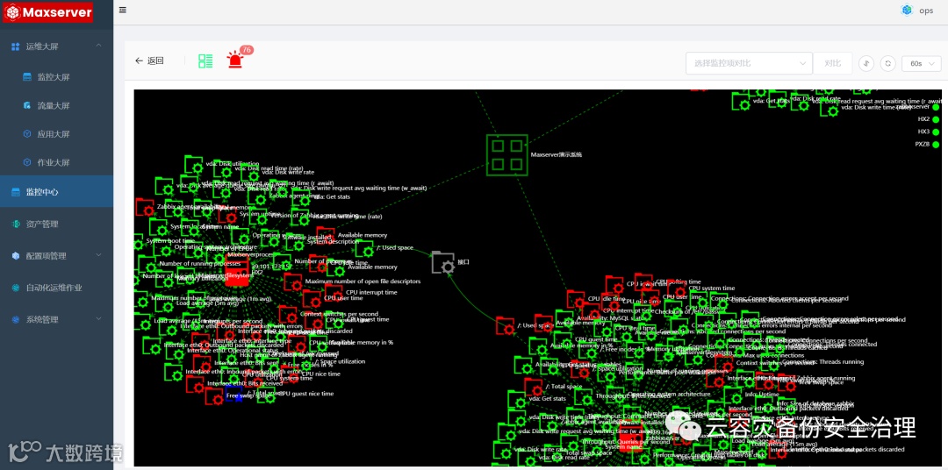The height and width of the screenshot is (470, 948).
Task: Click the Maxserver logo
Action: (47, 12)
